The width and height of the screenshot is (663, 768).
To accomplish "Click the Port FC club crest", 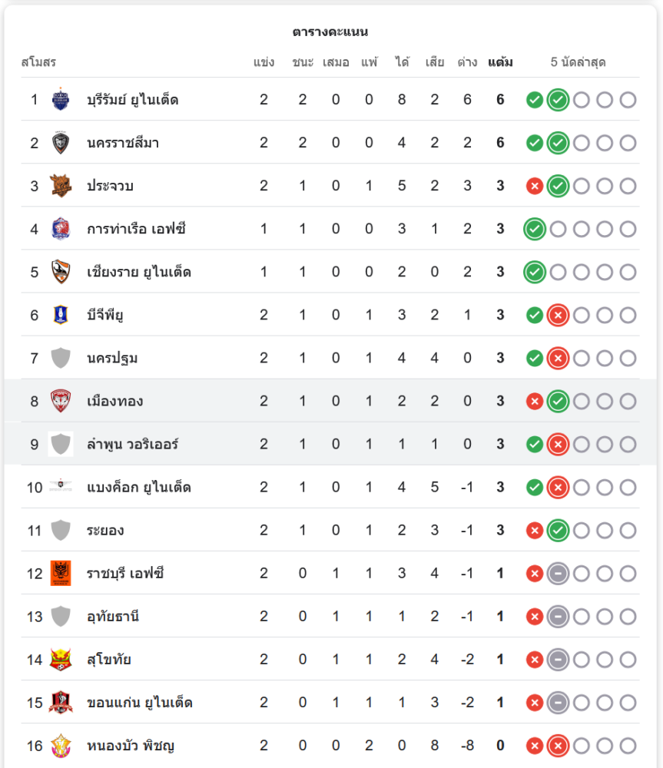I will coord(61,229).
